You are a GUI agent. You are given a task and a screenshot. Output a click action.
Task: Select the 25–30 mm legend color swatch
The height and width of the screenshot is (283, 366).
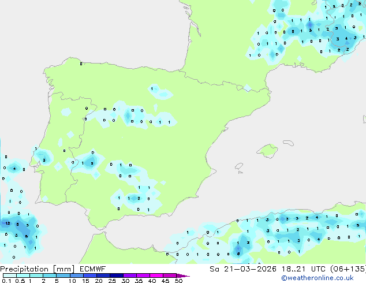117,275
